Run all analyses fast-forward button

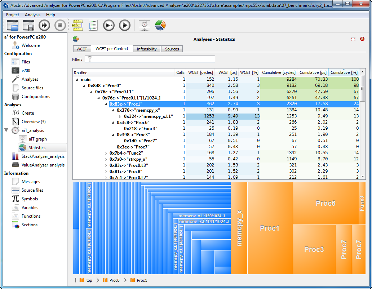[x=44, y=25]
